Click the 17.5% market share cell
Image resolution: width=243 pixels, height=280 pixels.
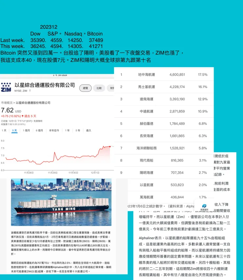pos(203,75)
